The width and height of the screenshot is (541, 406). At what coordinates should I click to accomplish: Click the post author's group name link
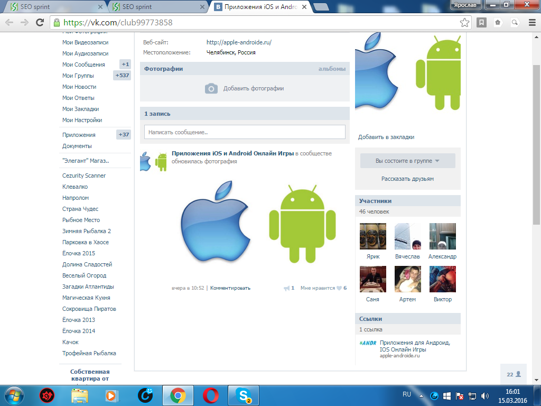pos(233,153)
